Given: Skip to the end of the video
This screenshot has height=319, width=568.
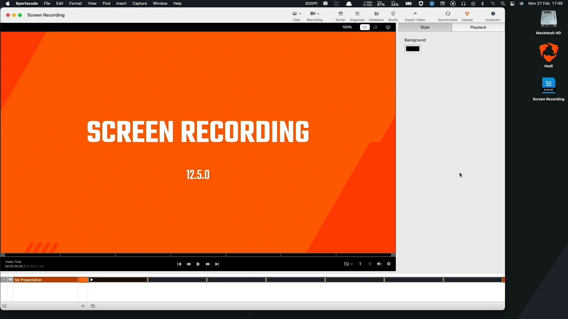Looking at the screenshot, I should tap(217, 264).
